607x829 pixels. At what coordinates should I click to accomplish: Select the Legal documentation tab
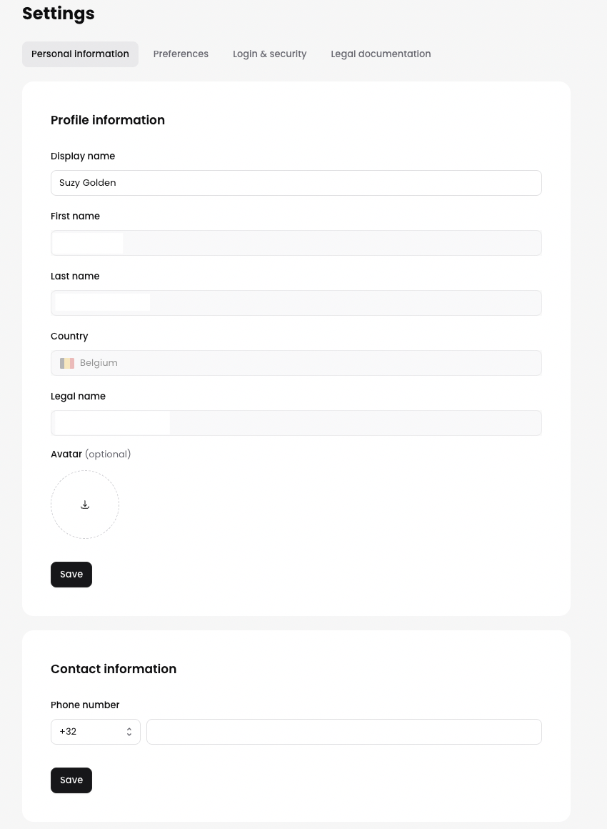coord(381,54)
